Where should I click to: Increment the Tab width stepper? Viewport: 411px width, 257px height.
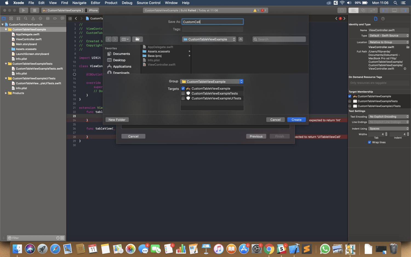[x=386, y=133]
